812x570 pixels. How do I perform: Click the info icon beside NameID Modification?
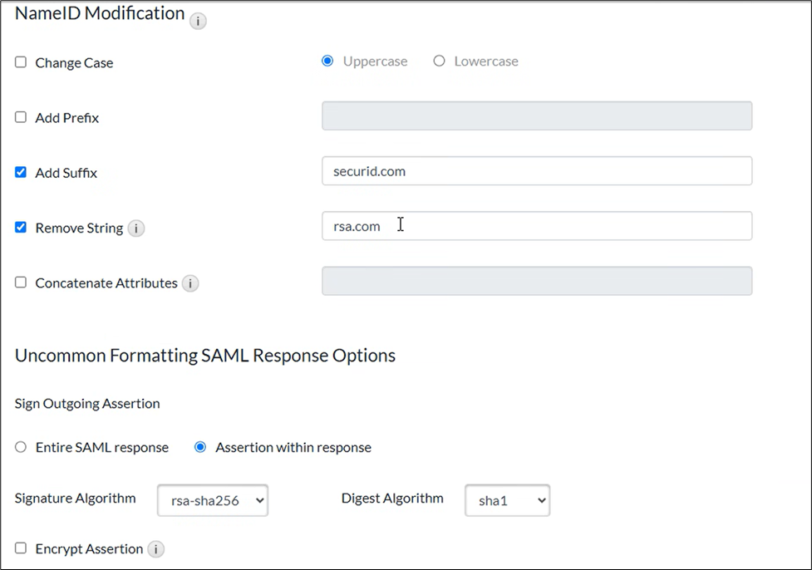tap(198, 22)
